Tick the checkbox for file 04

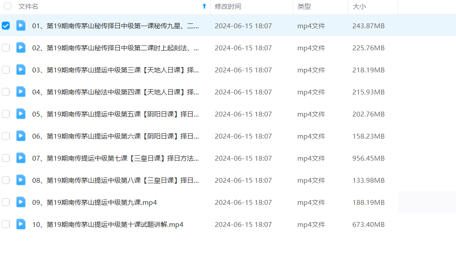[x=6, y=92]
